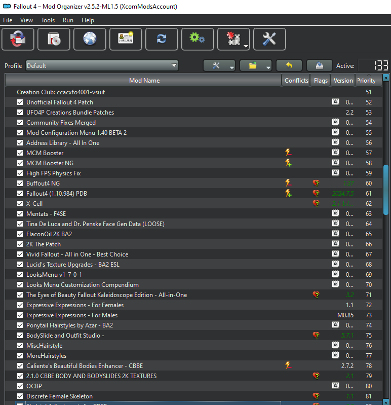
Task: Click the heart flag on 2.1.0 CBBE BODY row
Action: tap(316, 376)
